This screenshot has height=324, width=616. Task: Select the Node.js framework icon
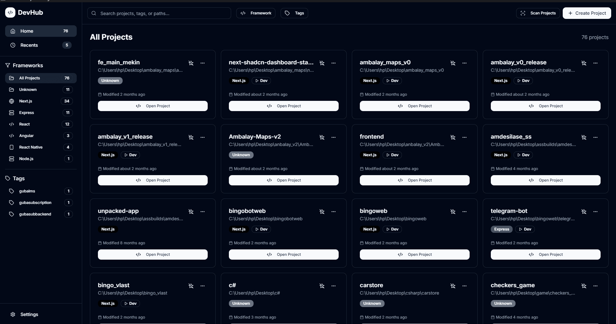12,159
